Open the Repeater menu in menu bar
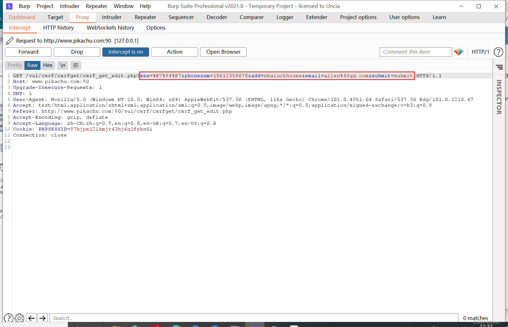 [x=97, y=6]
